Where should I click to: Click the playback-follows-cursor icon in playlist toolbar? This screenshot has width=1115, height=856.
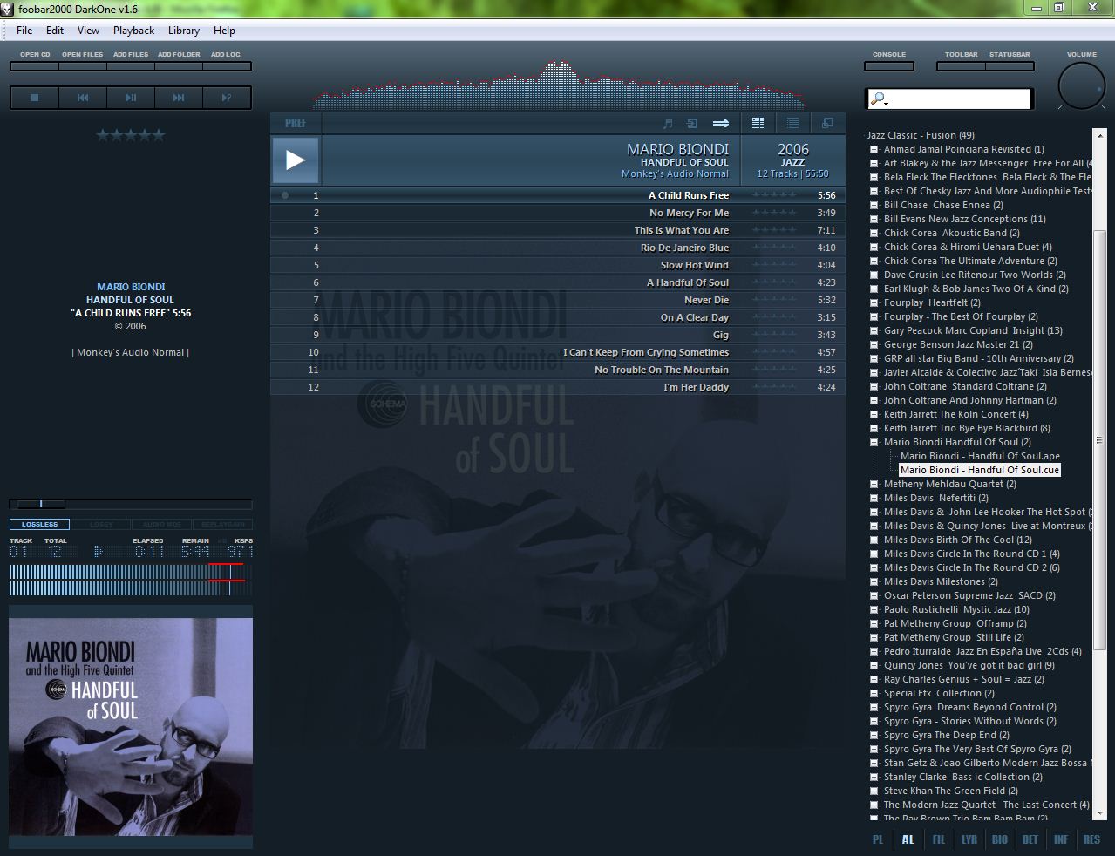tap(693, 123)
